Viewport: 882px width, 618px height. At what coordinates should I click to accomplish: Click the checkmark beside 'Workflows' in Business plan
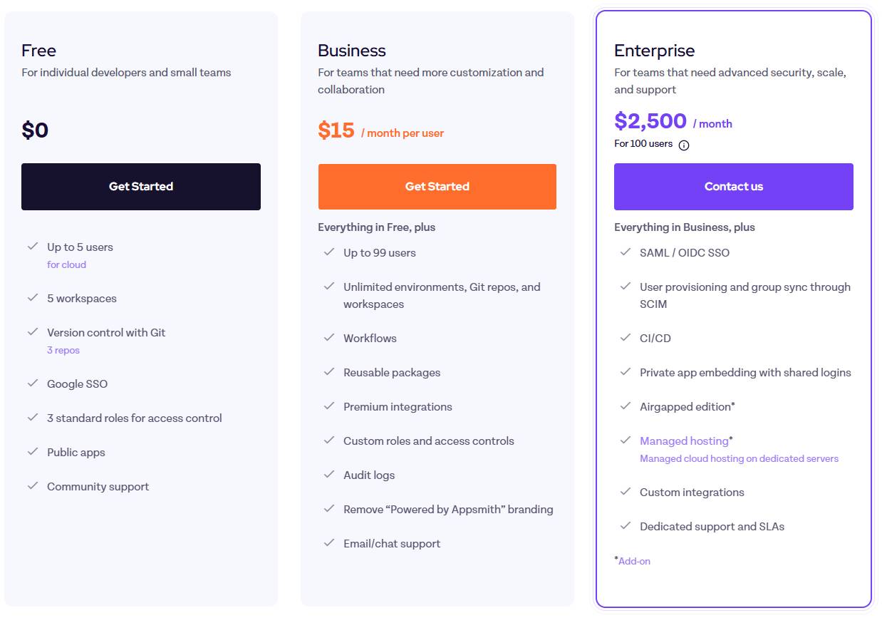tap(329, 337)
